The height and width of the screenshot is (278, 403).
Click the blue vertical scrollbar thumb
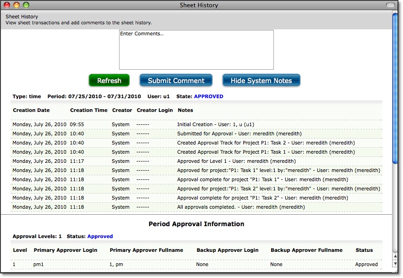(x=395, y=88)
